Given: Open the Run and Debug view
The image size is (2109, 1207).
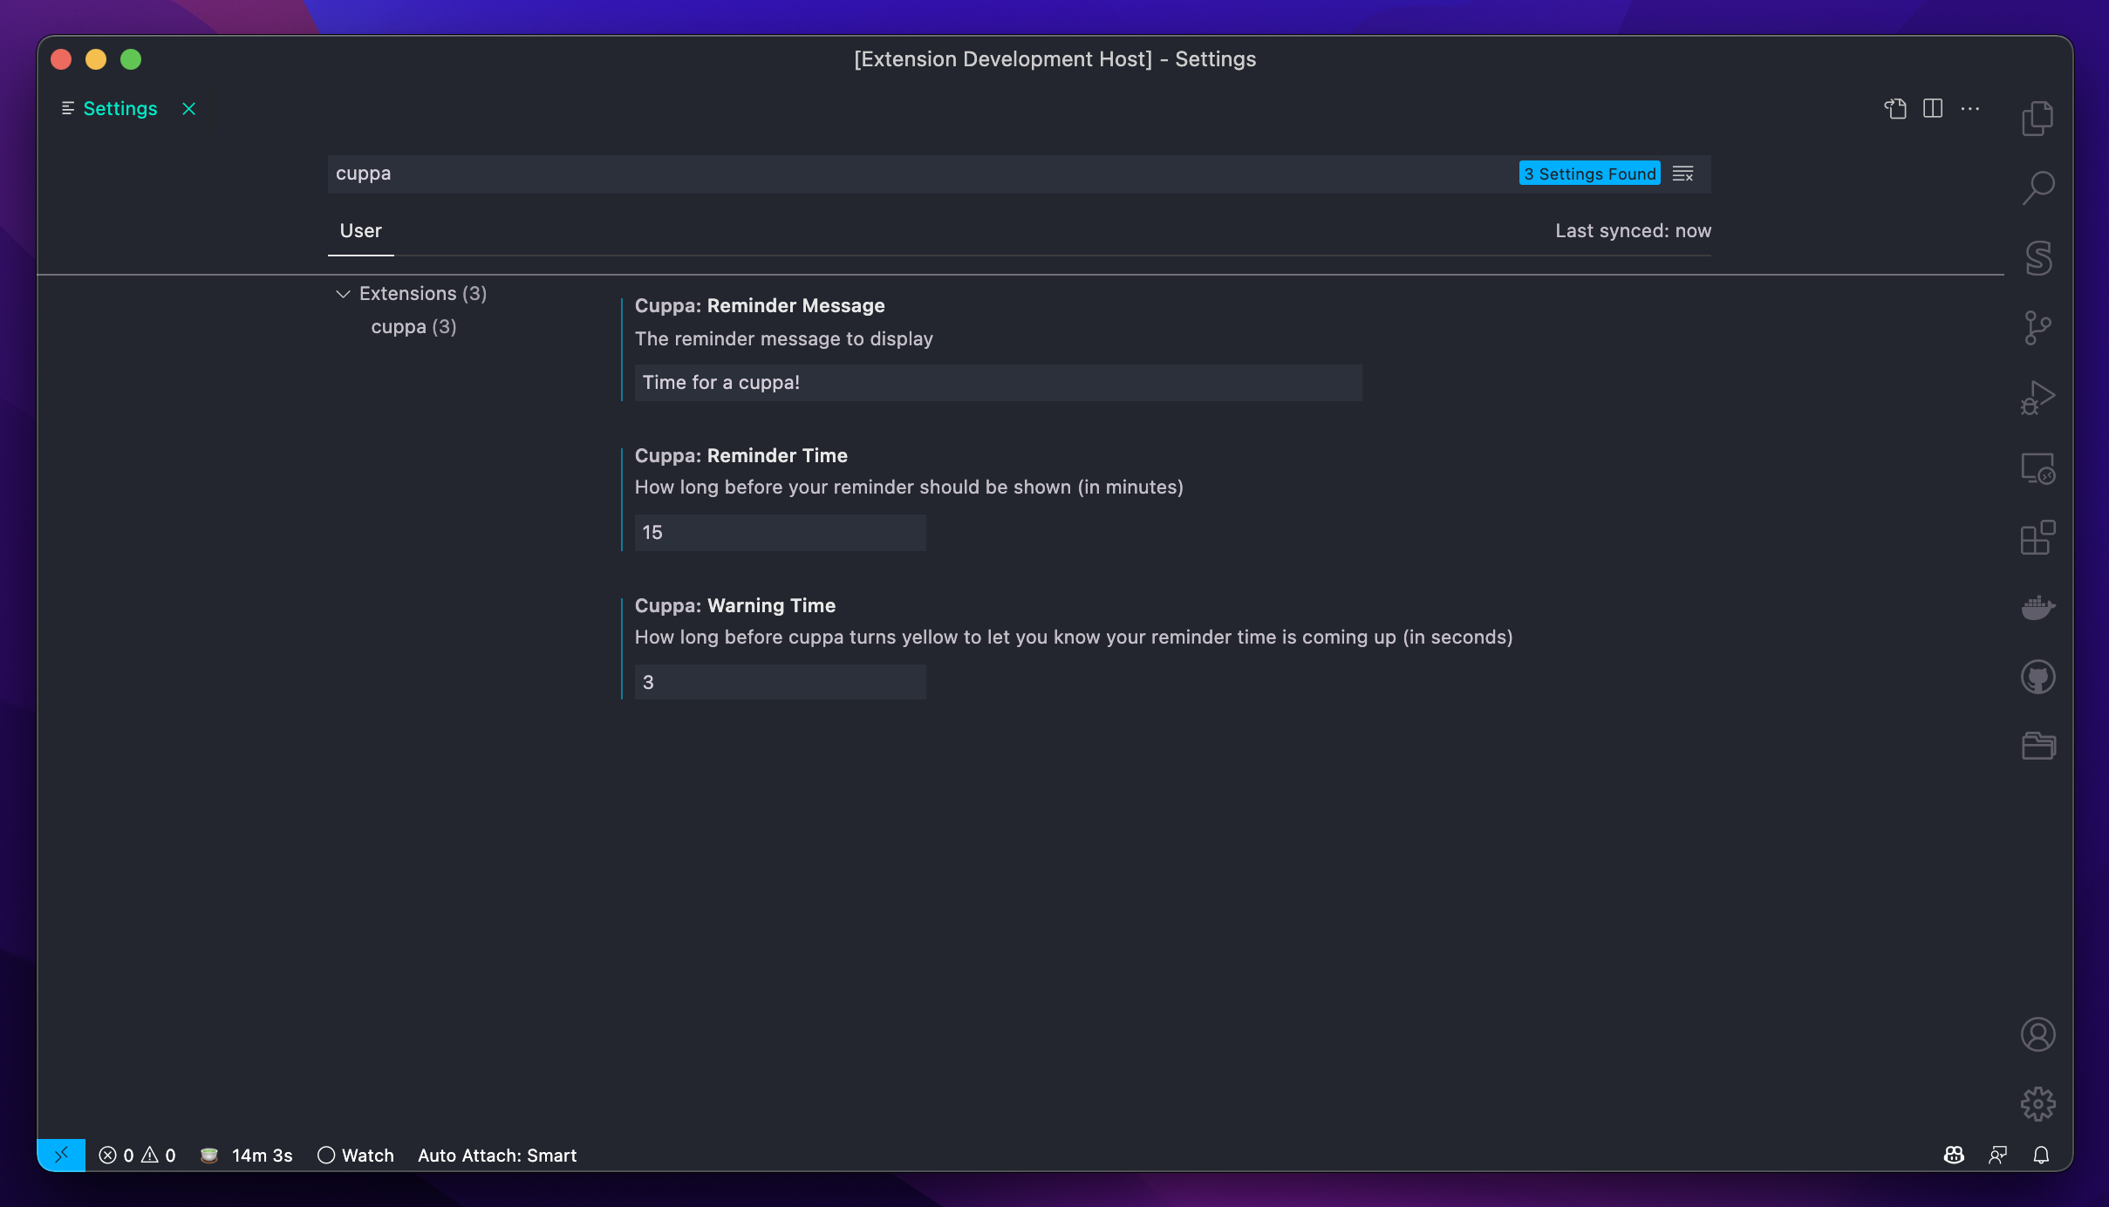Looking at the screenshot, I should tap(2037, 398).
